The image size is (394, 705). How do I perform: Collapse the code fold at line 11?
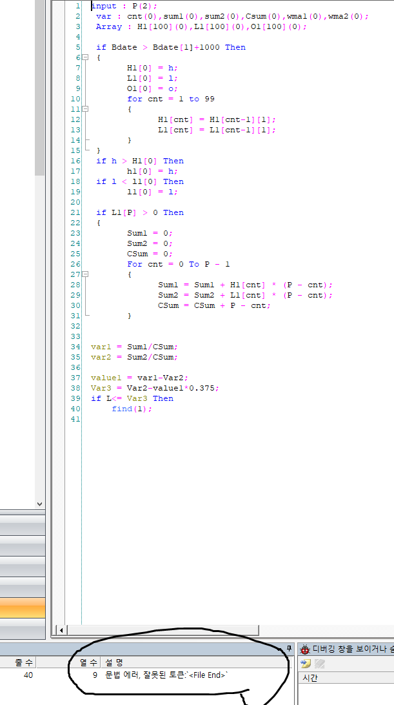tap(85, 109)
